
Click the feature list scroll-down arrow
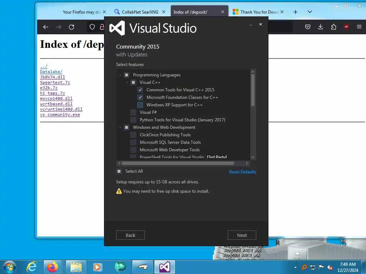pyautogui.click(x=253, y=157)
